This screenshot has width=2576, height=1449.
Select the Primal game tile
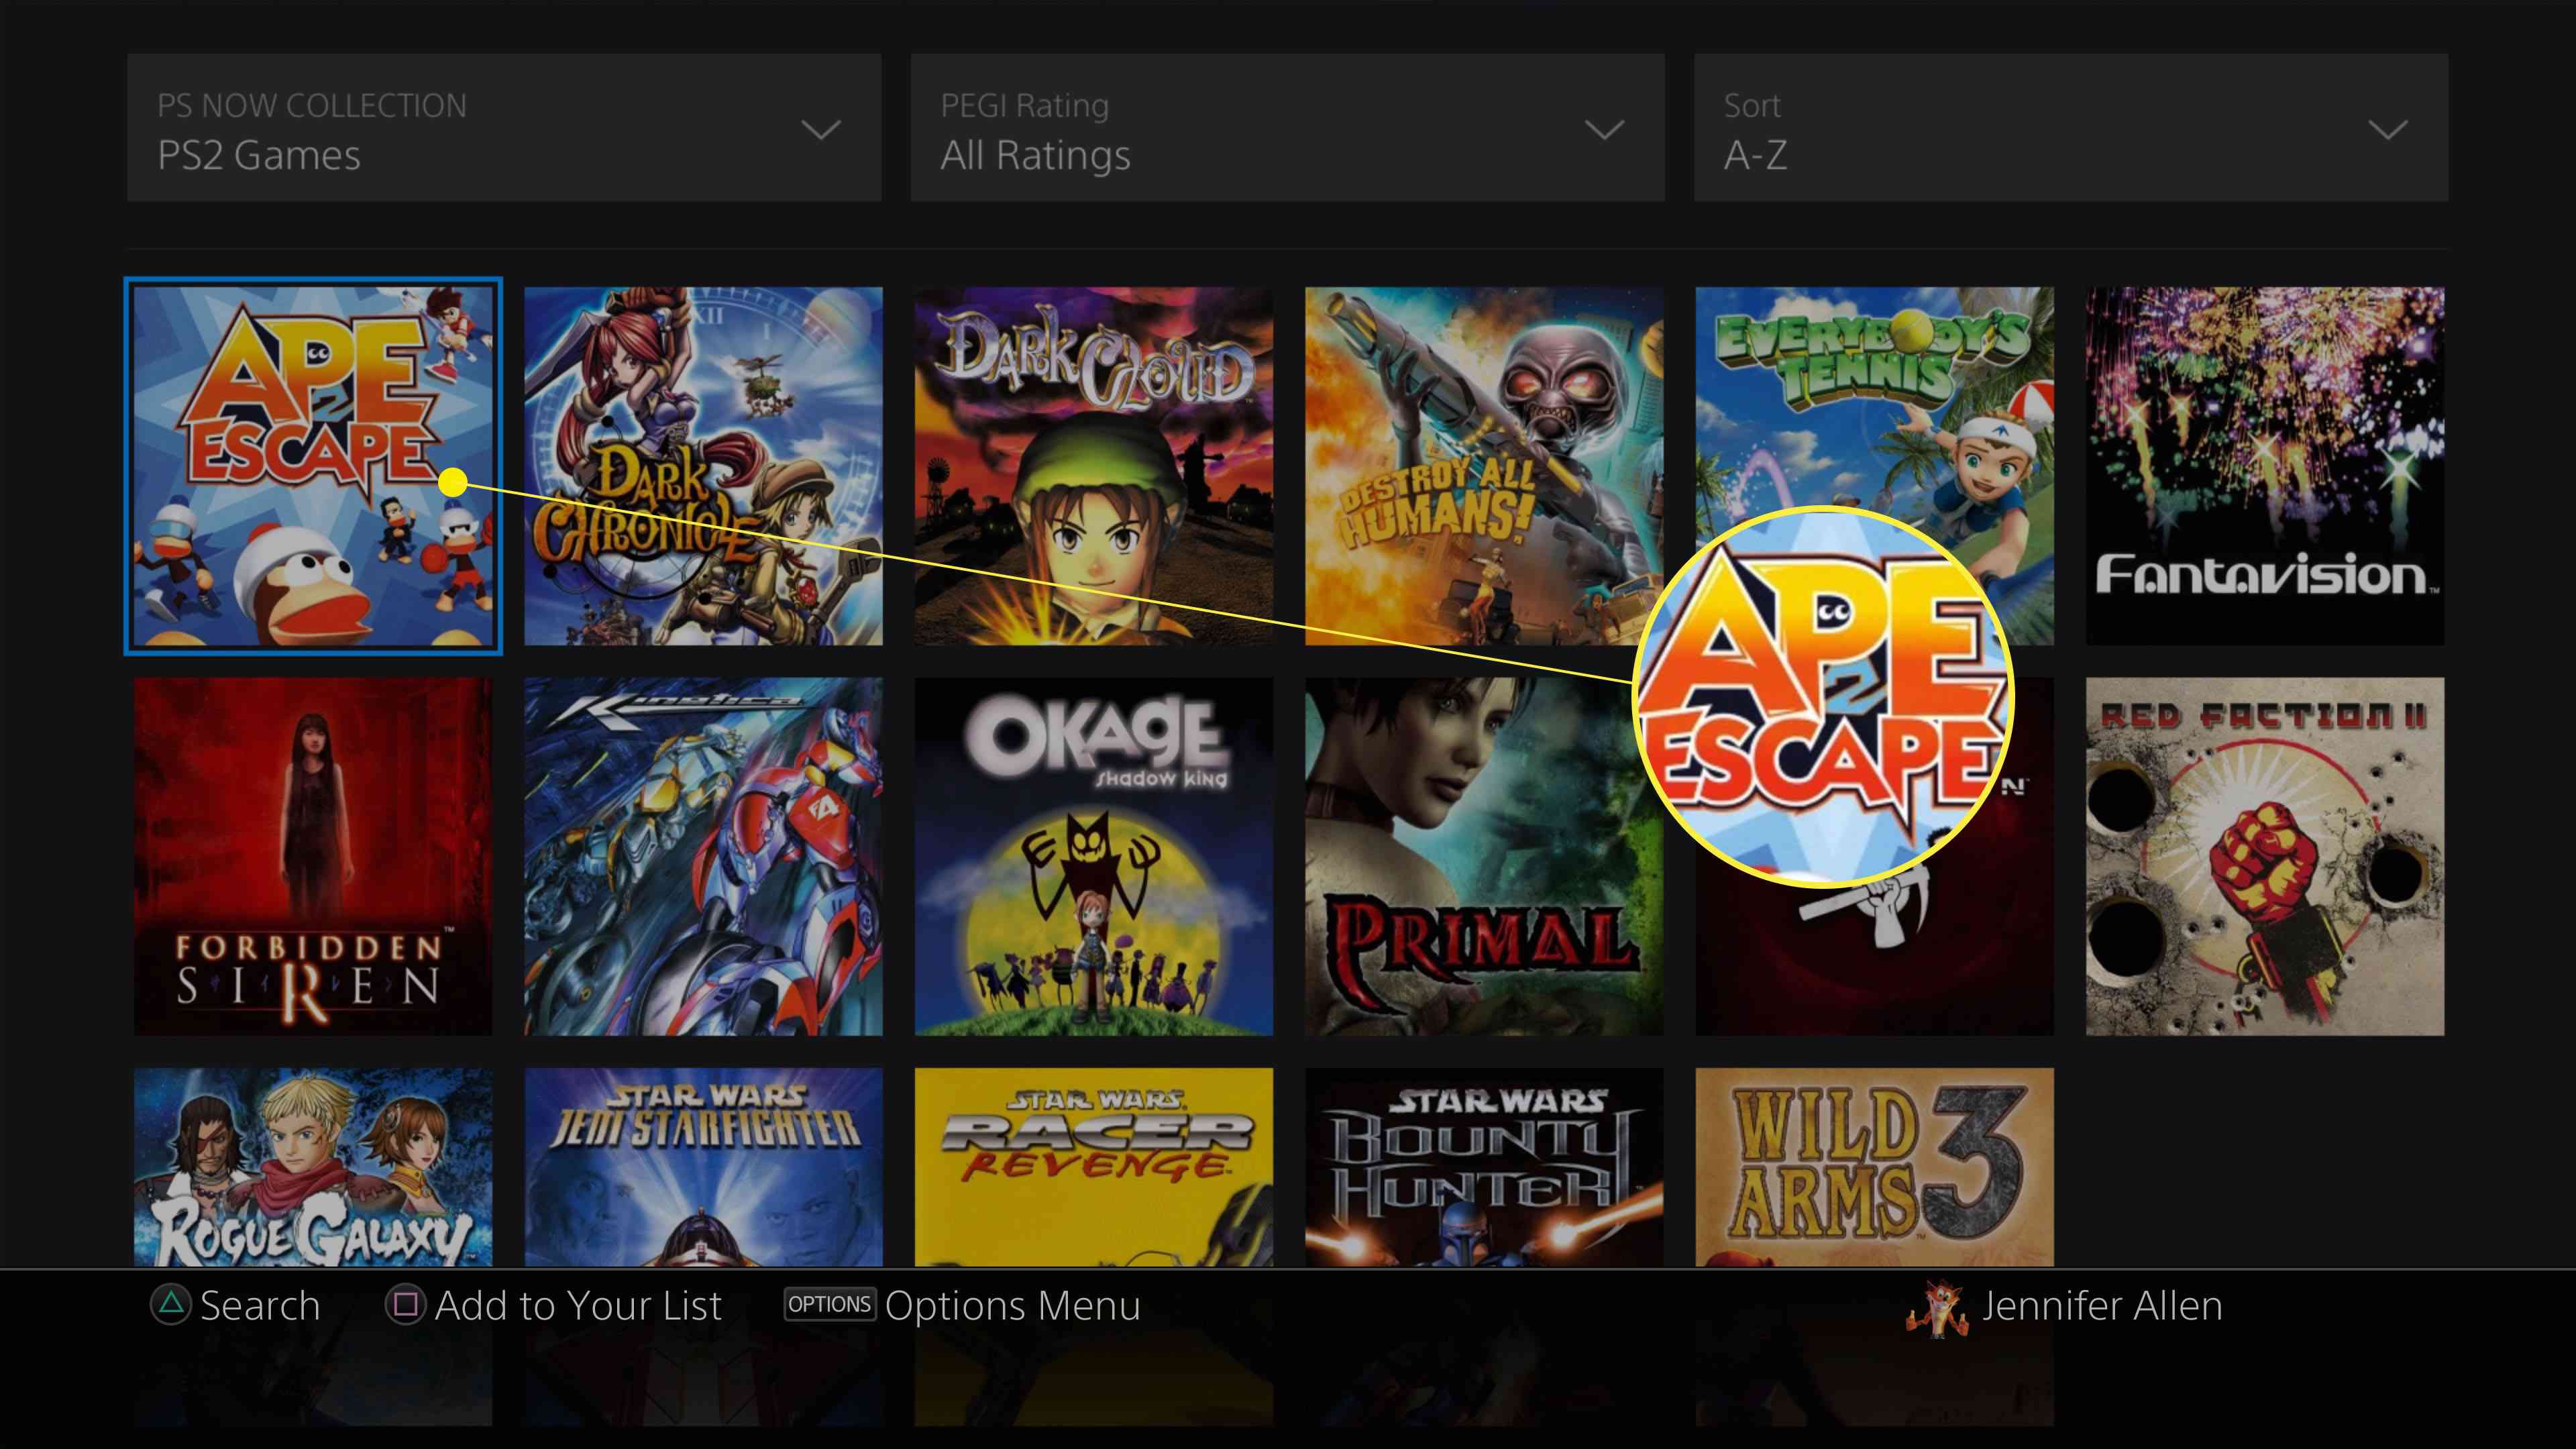coord(1484,856)
